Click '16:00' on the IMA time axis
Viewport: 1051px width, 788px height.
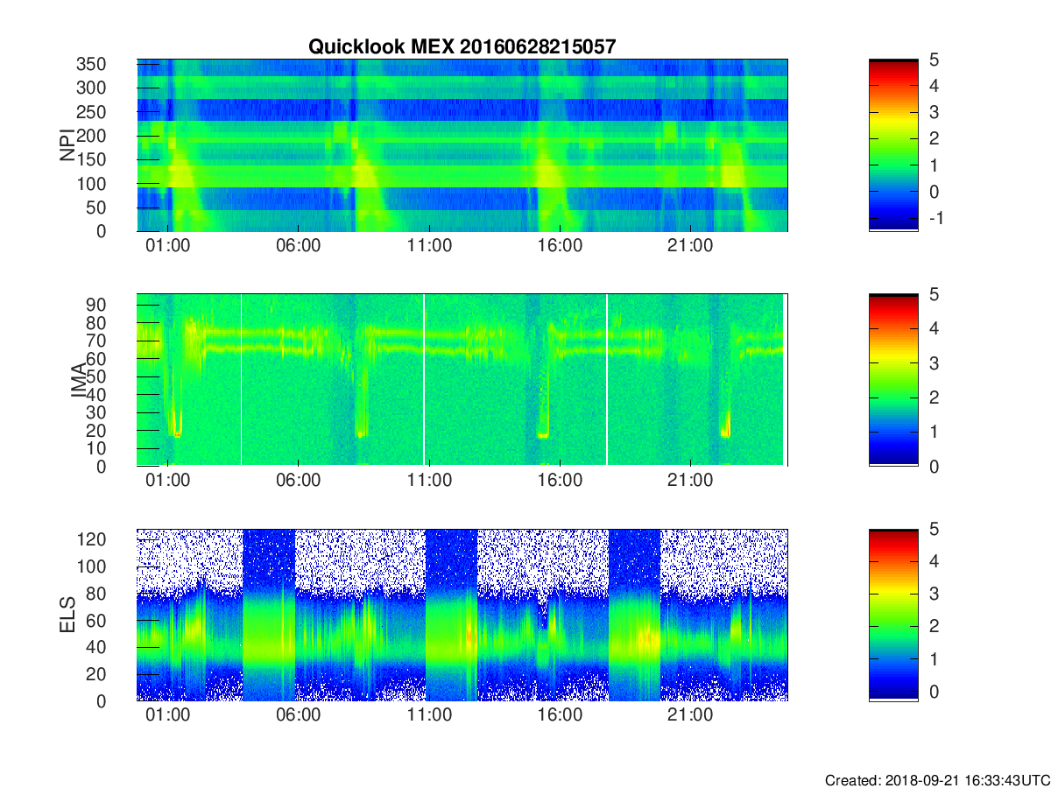tap(560, 481)
